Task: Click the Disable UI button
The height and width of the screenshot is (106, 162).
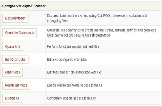Action: point(12,98)
